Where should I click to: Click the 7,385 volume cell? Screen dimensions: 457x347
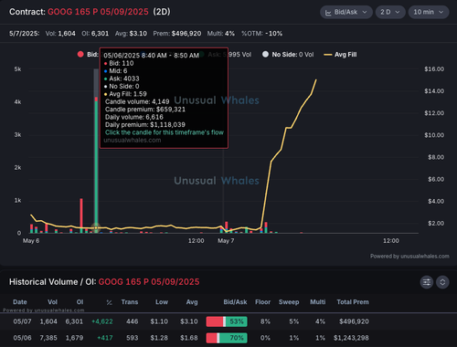[48, 338]
